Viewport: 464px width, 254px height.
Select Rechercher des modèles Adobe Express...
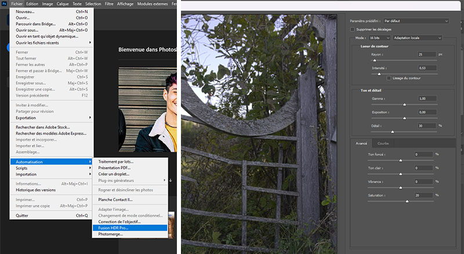[52, 133]
